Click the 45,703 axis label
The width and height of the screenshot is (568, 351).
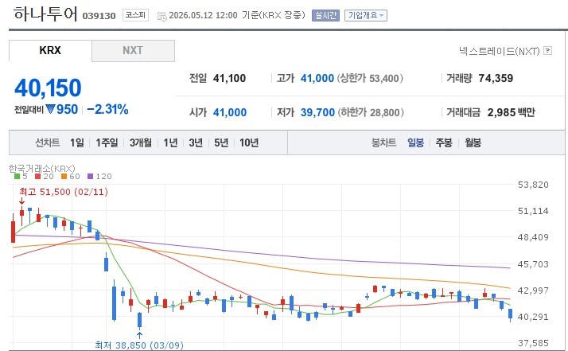tap(533, 264)
